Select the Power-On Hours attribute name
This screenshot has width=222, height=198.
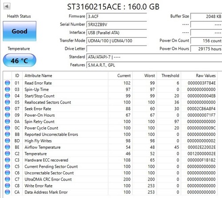[40, 115]
